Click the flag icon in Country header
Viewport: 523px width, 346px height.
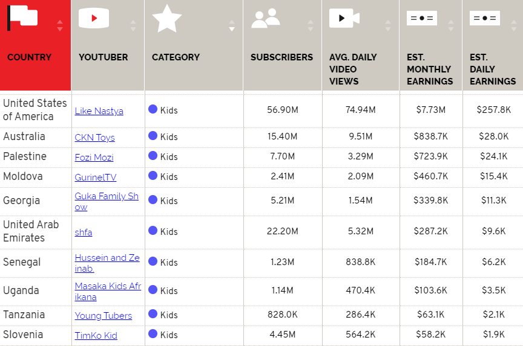click(22, 18)
